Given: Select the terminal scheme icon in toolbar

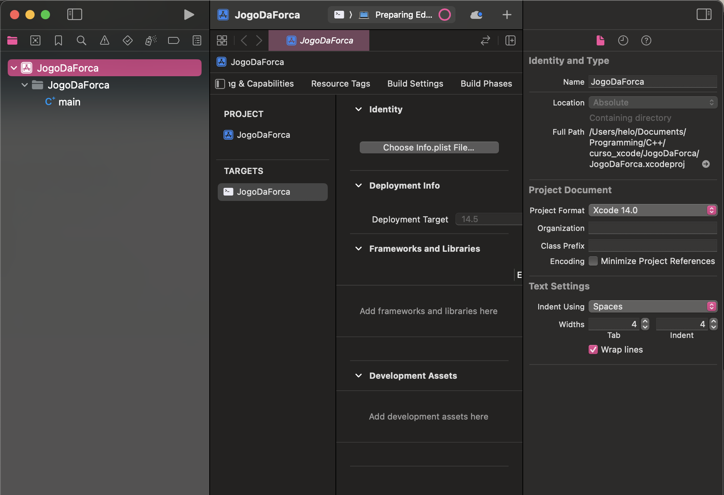Looking at the screenshot, I should [339, 15].
